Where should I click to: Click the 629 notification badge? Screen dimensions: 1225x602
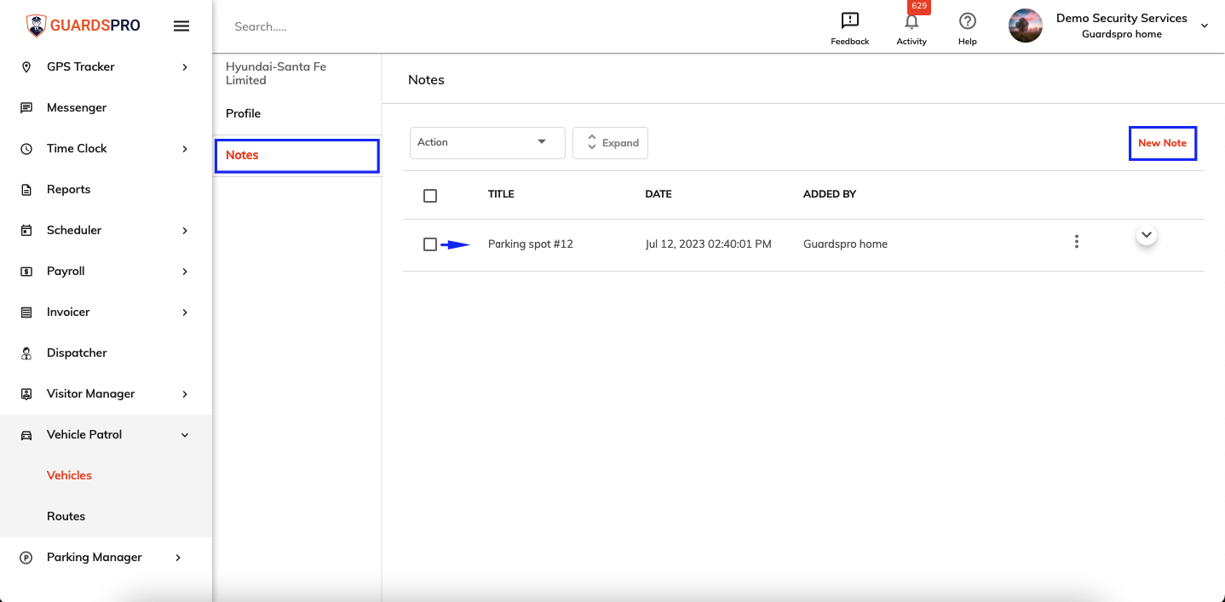(919, 6)
